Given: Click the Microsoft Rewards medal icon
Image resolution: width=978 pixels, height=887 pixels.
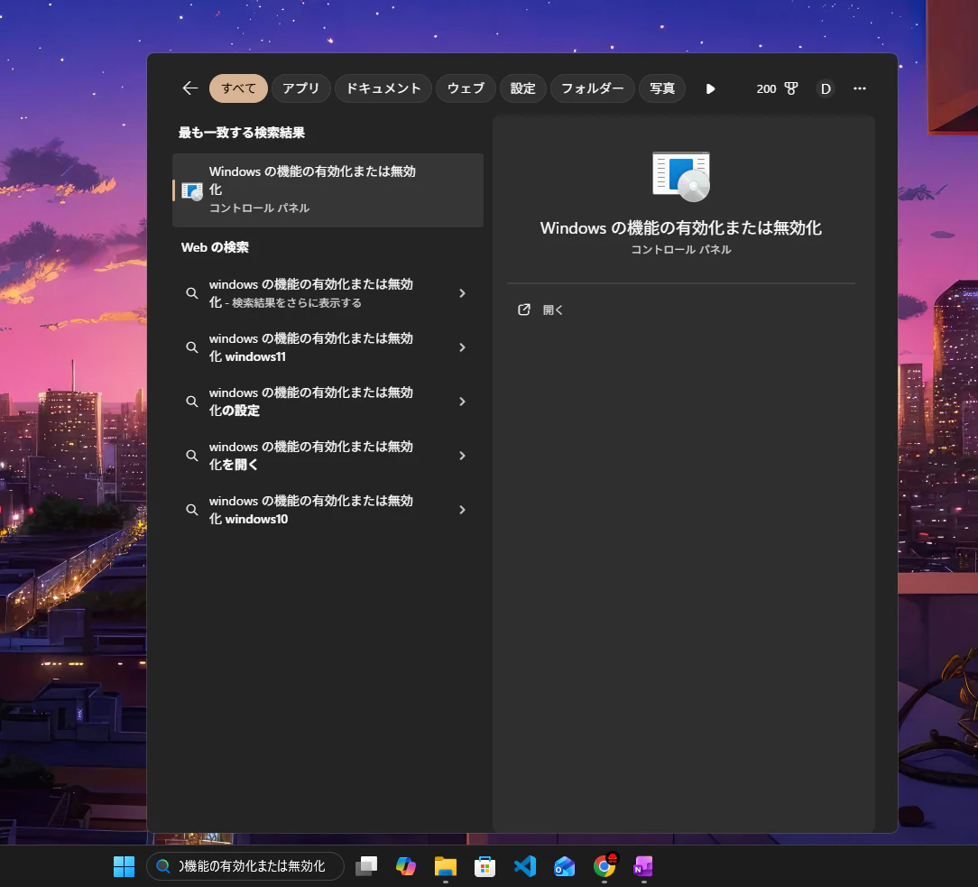Looking at the screenshot, I should (x=790, y=88).
